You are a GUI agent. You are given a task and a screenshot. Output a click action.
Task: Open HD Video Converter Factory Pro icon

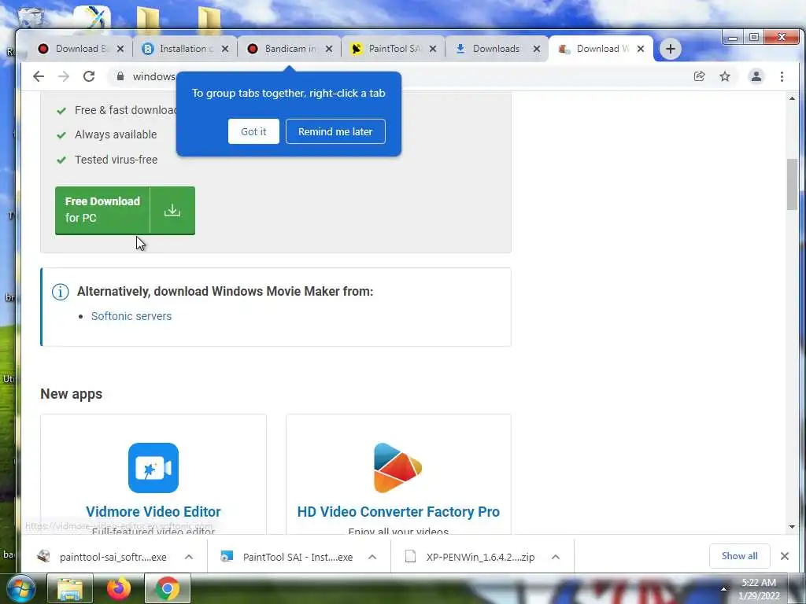[x=397, y=468]
